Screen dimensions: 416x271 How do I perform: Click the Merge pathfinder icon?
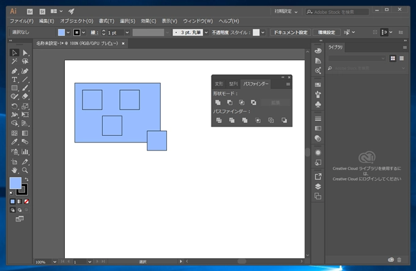tap(245, 121)
